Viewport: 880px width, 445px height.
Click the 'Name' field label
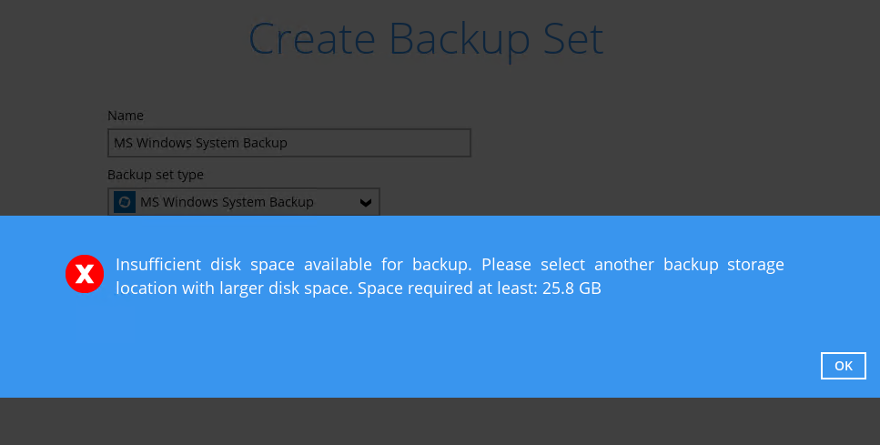coord(126,116)
